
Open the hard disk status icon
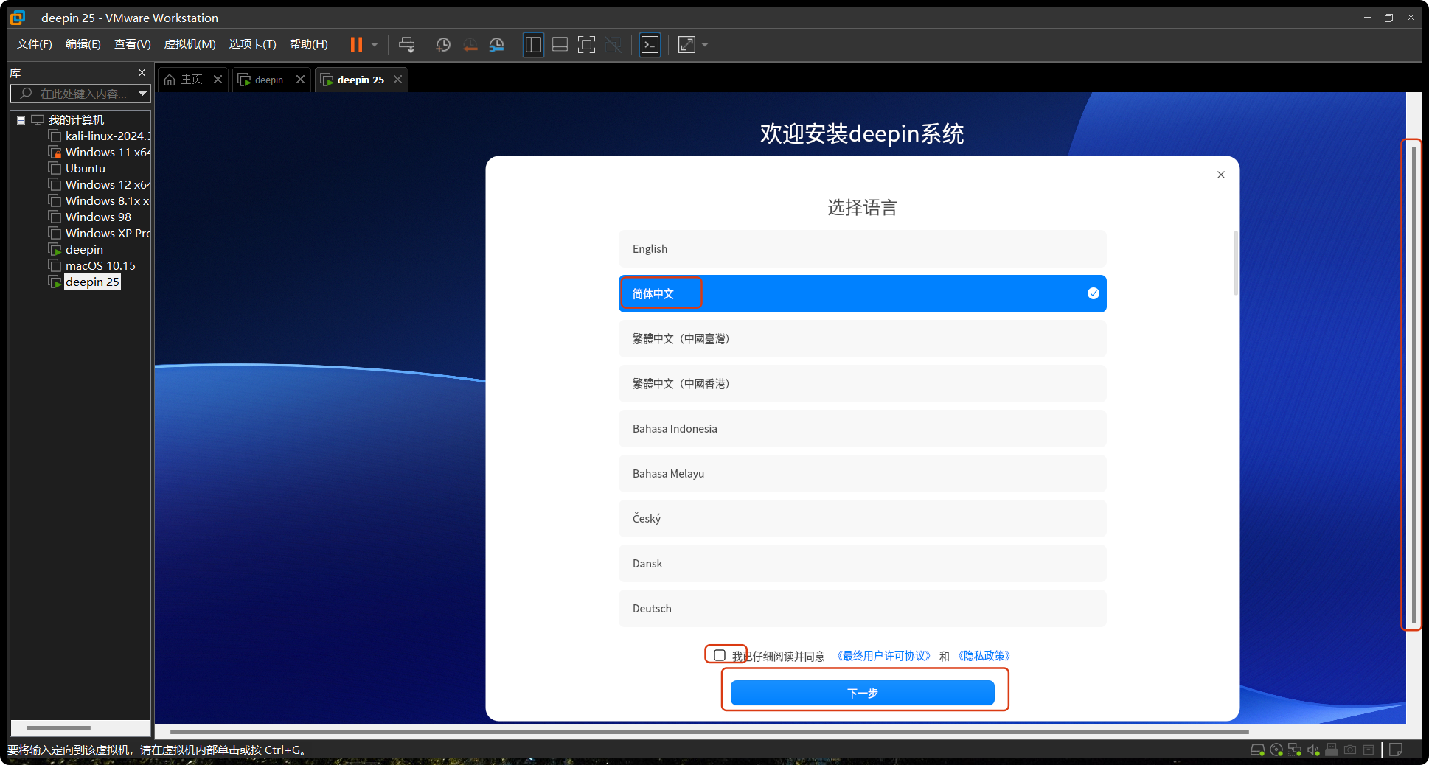1258,750
